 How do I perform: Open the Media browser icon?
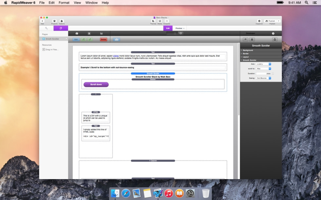point(160,21)
